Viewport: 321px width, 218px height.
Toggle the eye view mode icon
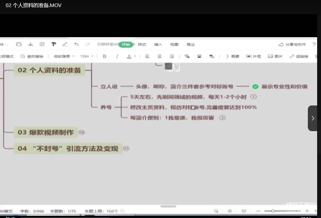click(x=230, y=211)
